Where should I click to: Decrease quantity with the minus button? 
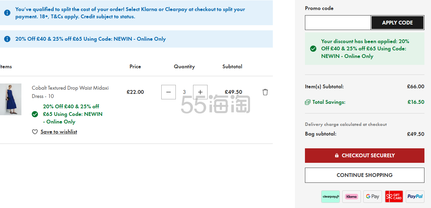(169, 92)
